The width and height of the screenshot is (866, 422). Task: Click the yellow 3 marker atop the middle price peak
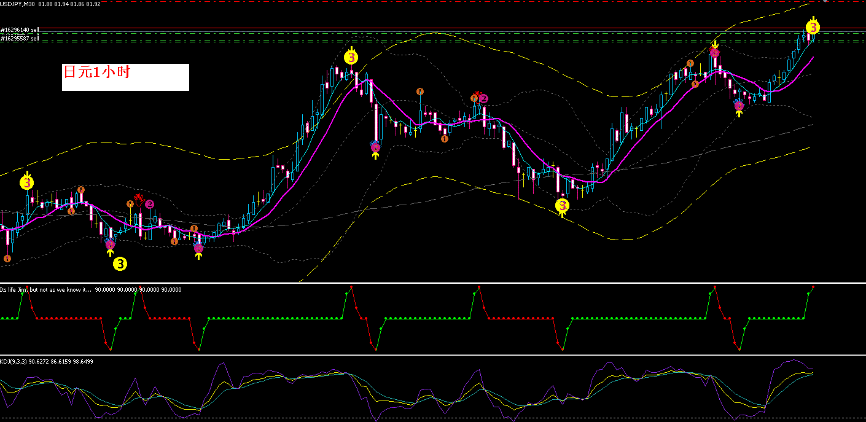tap(351, 58)
